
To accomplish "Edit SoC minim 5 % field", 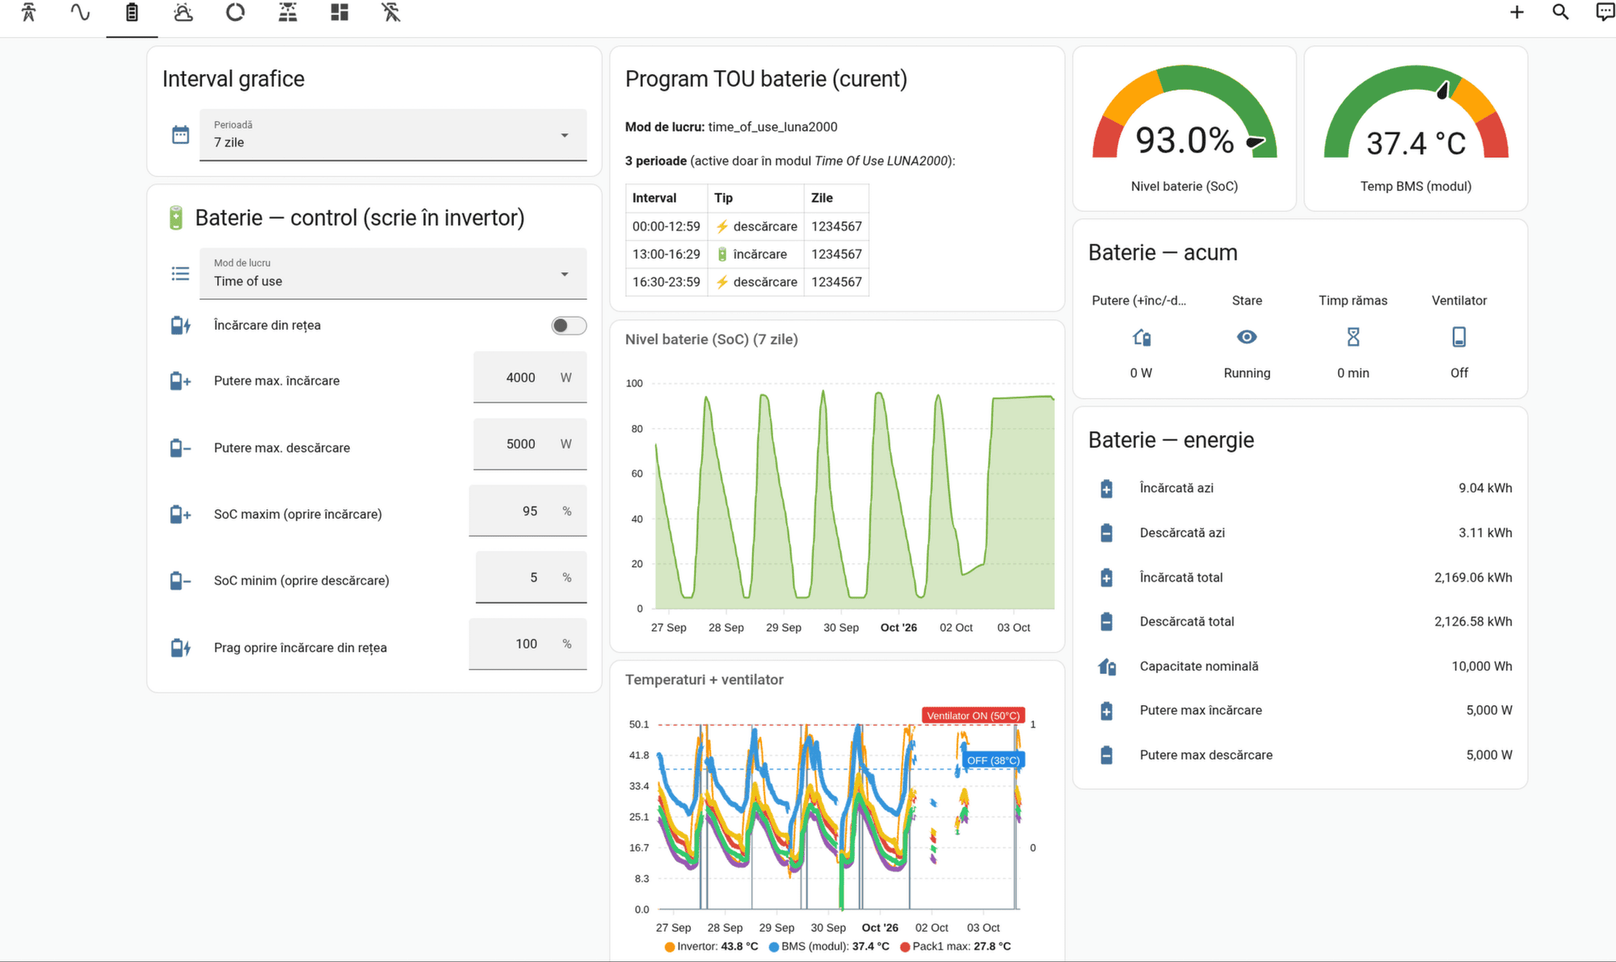I will click(x=531, y=578).
